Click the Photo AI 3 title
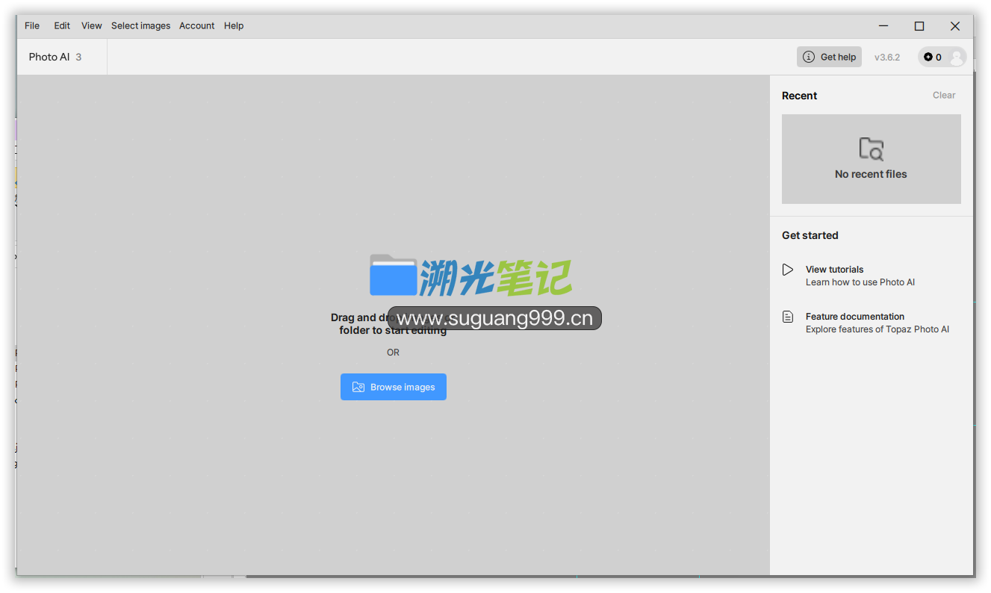This screenshot has height=593, width=991. coord(55,57)
